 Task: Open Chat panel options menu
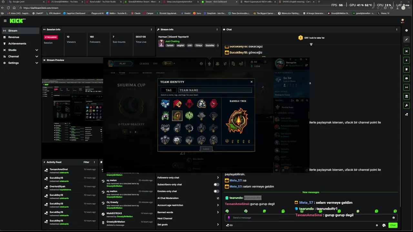[x=397, y=29]
